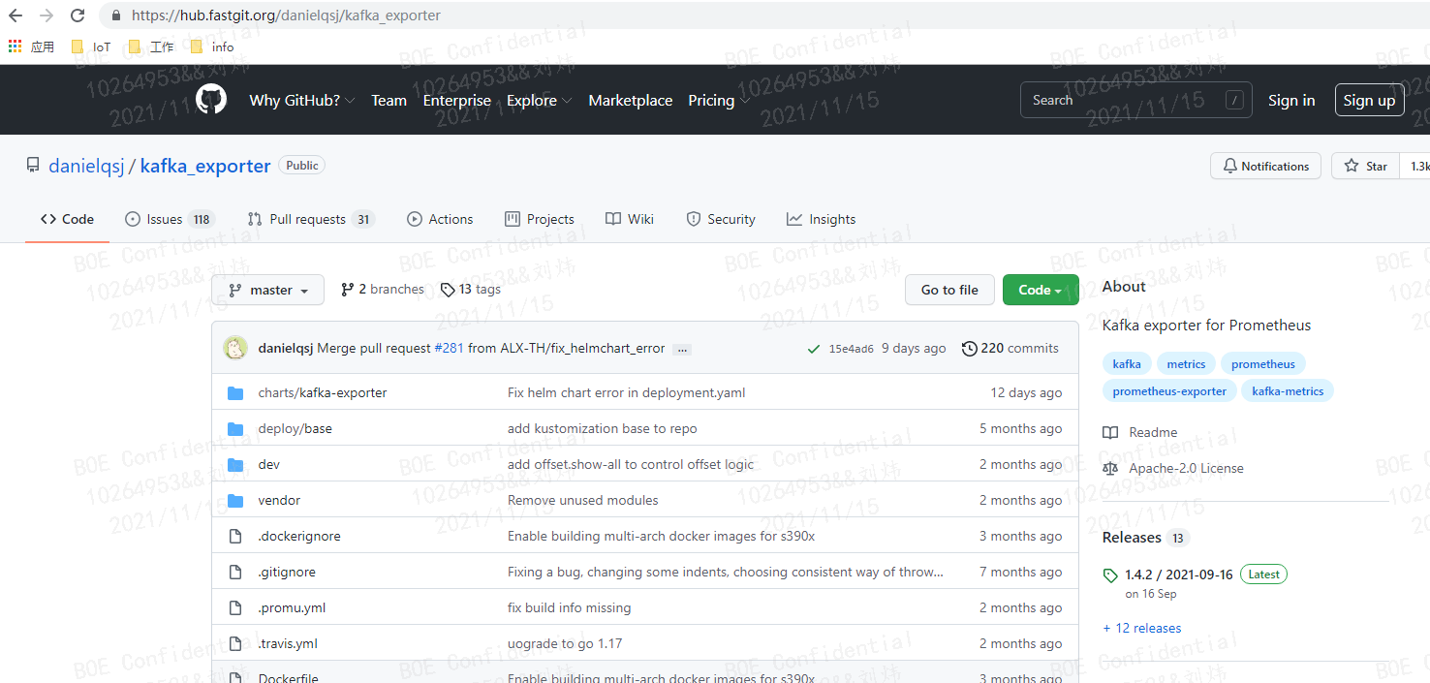Reload the page with the refresh icon
The height and width of the screenshot is (683, 1430).
click(x=78, y=16)
